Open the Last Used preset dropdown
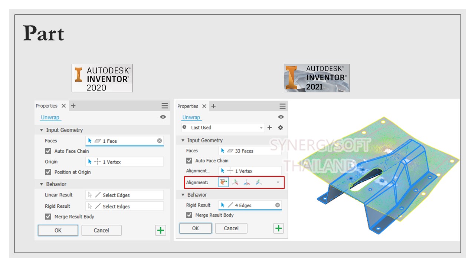475x267 pixels. (x=261, y=127)
